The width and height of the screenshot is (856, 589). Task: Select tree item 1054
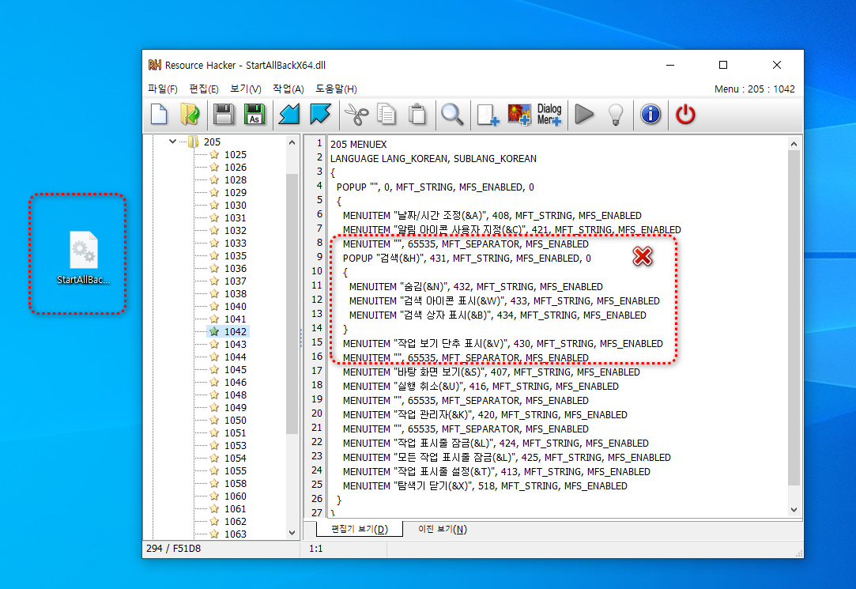(236, 458)
